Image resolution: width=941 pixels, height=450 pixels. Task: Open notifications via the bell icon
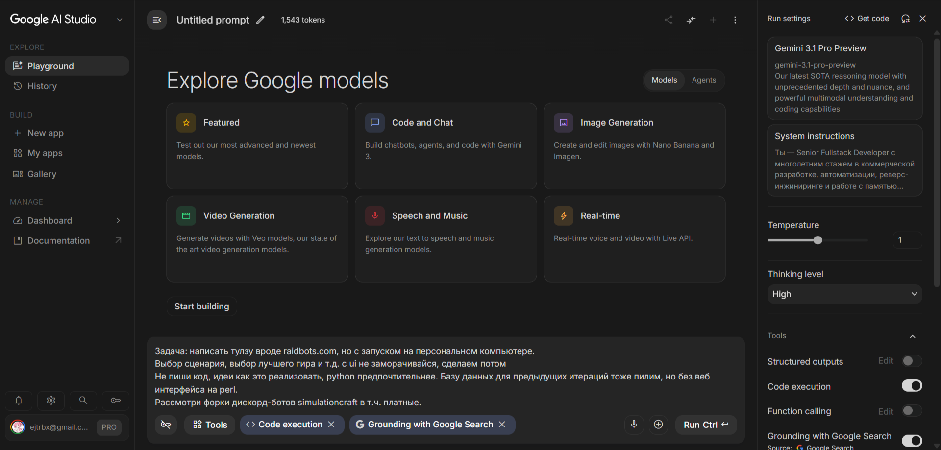[x=19, y=401]
